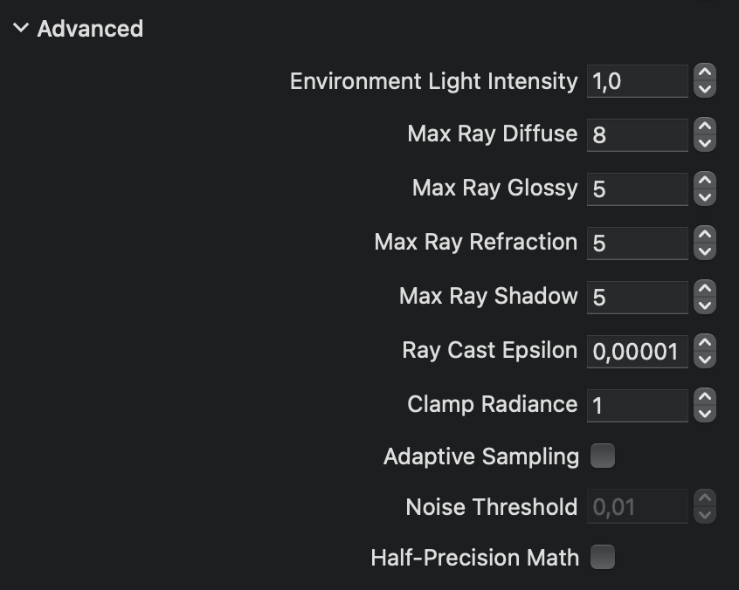This screenshot has width=739, height=590.
Task: Click the Max Ray Shadow label
Action: [489, 296]
